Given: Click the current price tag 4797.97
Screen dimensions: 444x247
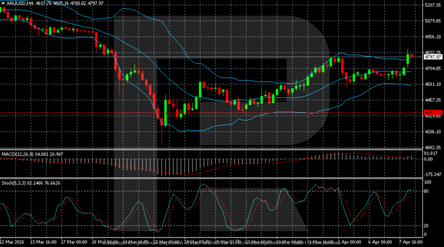Looking at the screenshot, I should click(x=433, y=57).
